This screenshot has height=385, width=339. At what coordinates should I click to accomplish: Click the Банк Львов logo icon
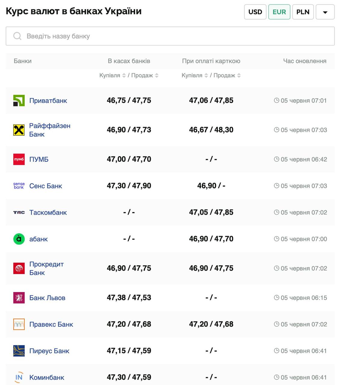click(x=19, y=298)
